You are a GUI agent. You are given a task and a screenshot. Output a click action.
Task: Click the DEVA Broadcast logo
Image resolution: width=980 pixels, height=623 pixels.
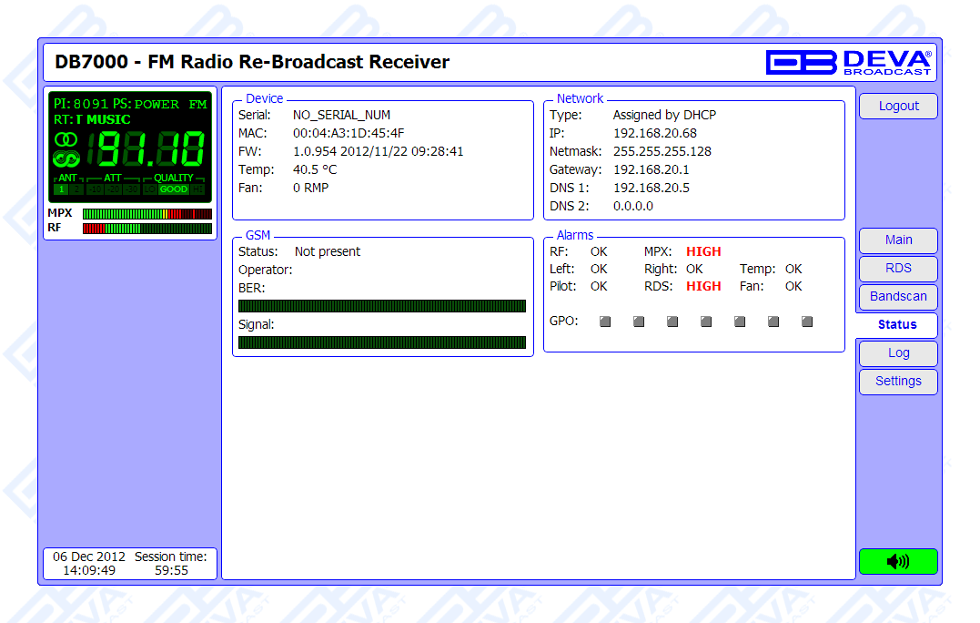click(849, 62)
